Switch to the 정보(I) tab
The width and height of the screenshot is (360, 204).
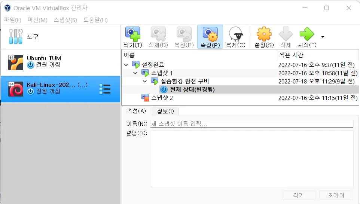coord(165,111)
